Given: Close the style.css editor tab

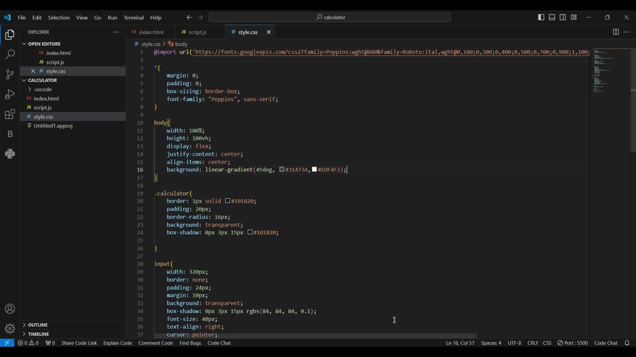Looking at the screenshot, I should (269, 32).
